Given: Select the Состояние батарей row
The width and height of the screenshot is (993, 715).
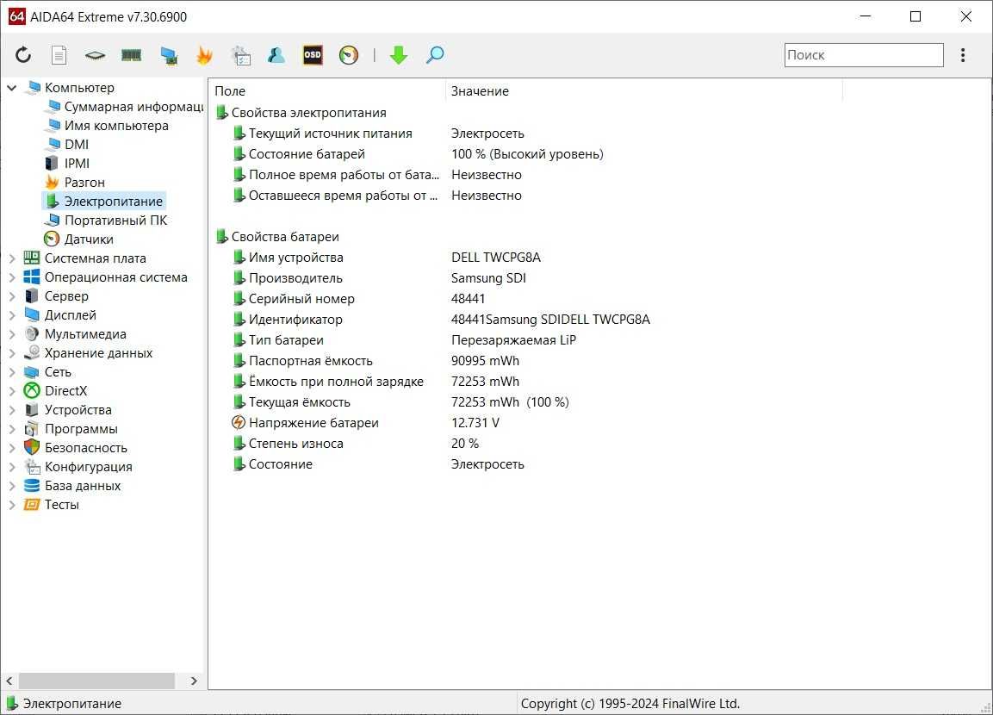Looking at the screenshot, I should coord(418,154).
